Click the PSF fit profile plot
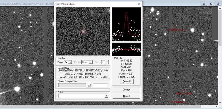 (126, 24)
